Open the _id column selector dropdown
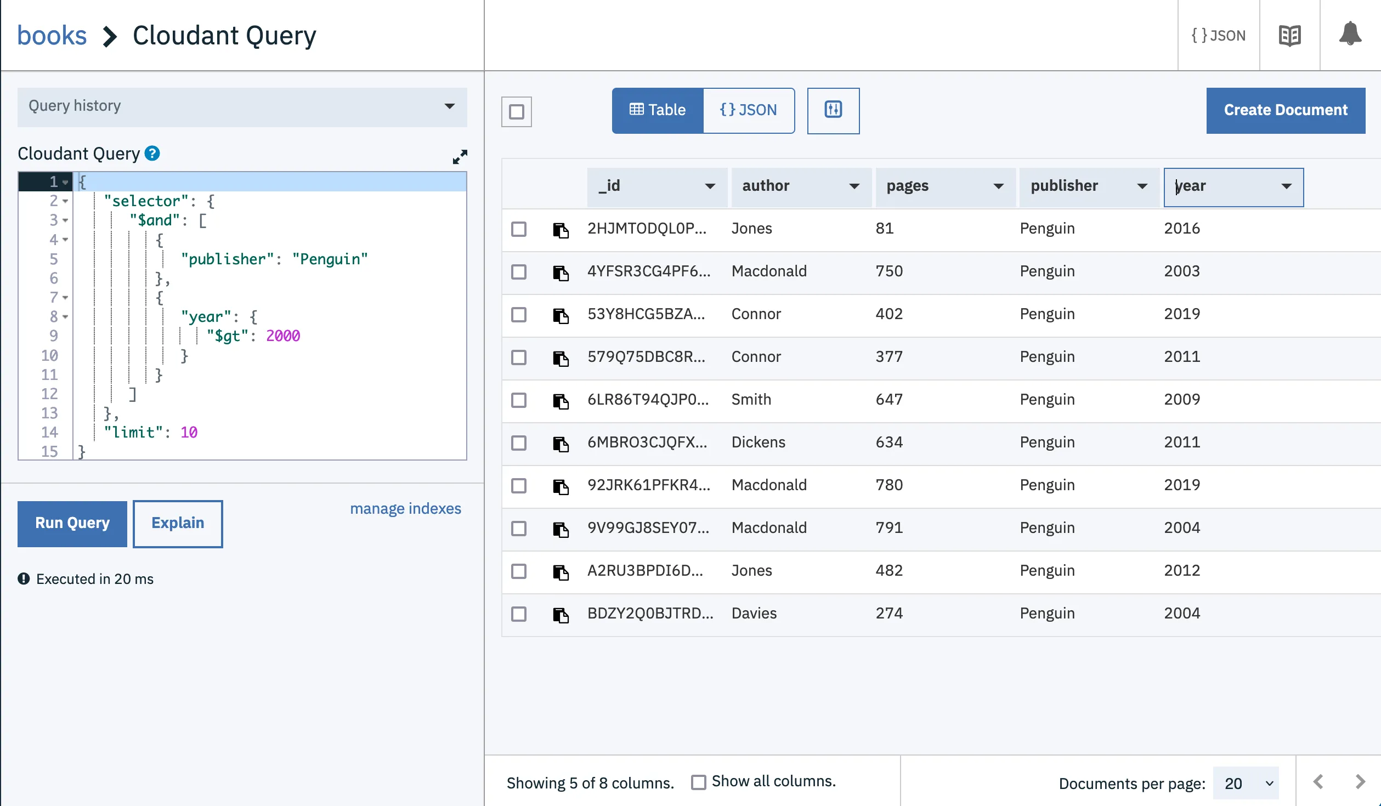 pos(657,186)
